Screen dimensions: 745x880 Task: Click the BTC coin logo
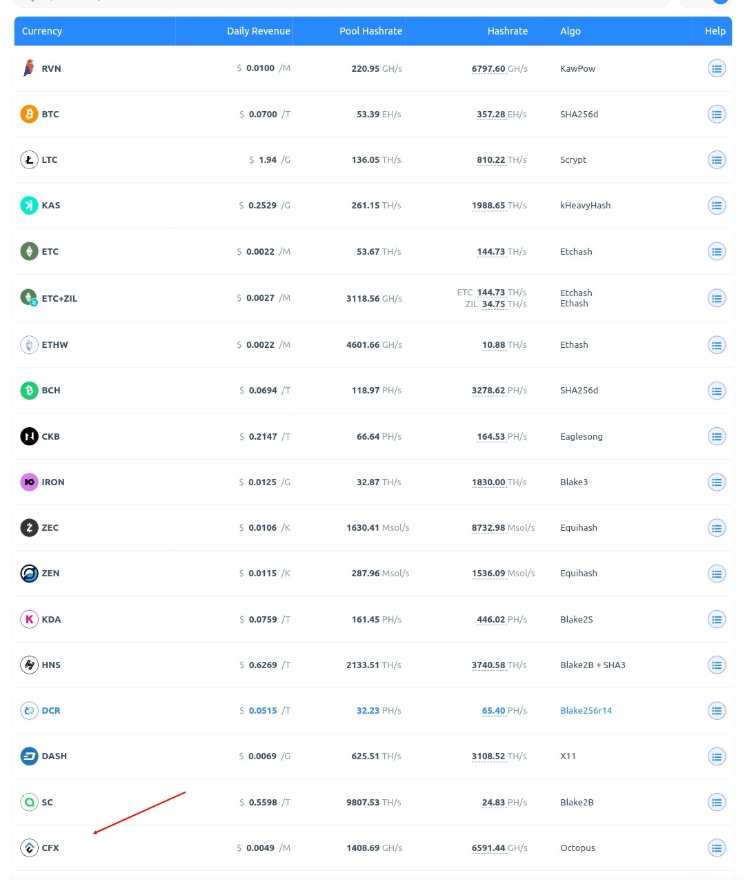[29, 114]
